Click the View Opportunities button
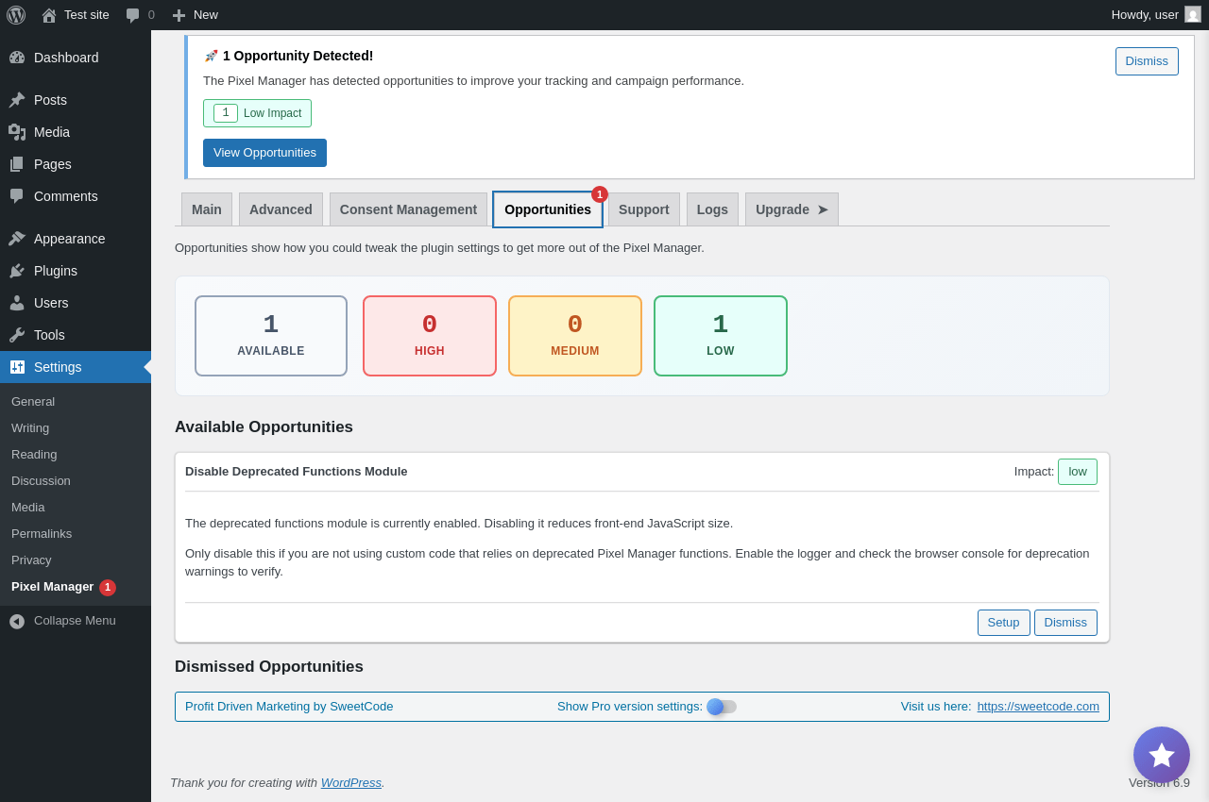1209x802 pixels. click(264, 153)
